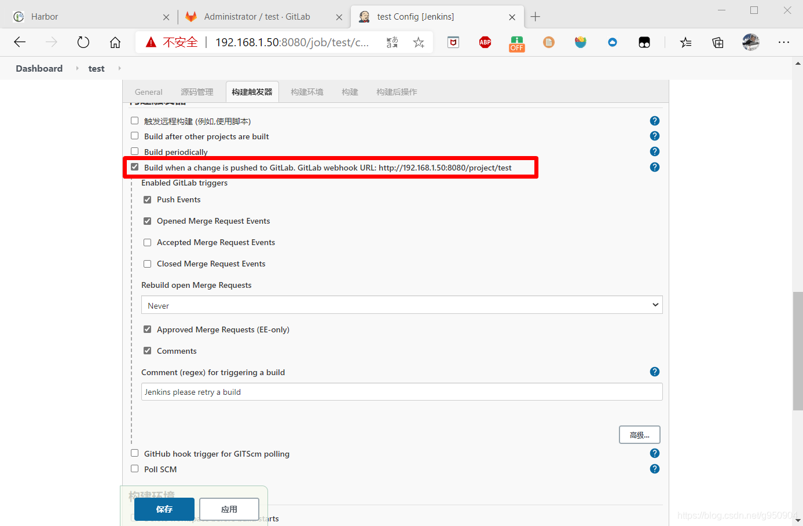Open browser home page icon

115,42
